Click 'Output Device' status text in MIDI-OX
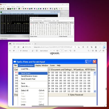This screenshot has height=109, width=109. click(4, 39)
